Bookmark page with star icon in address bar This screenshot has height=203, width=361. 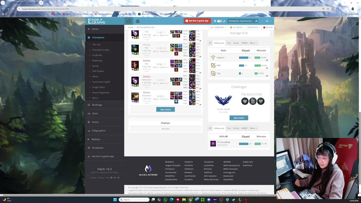click(328, 9)
